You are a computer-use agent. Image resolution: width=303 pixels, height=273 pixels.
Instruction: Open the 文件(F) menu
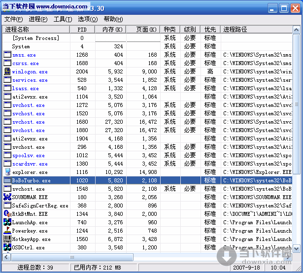pyautogui.click(x=14, y=19)
